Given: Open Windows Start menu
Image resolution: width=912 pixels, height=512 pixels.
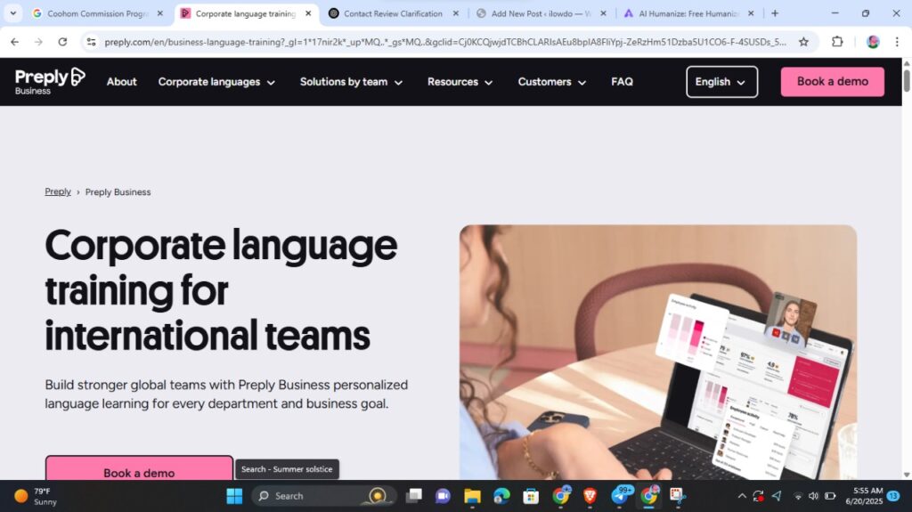Looking at the screenshot, I should 234,496.
